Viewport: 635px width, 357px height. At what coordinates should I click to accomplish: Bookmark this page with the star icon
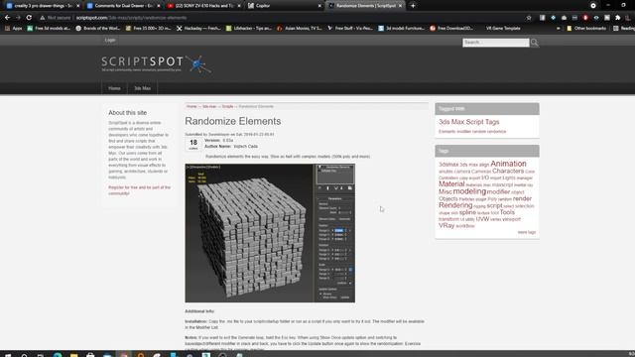(529, 18)
